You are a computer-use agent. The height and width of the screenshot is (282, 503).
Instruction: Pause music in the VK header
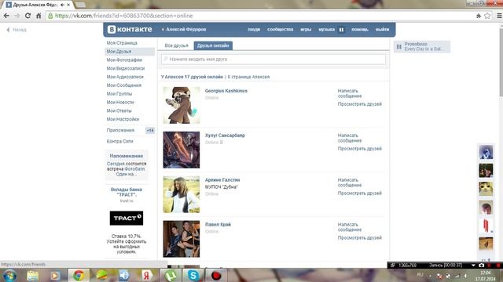coord(341,30)
